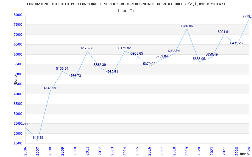Click the 6173.88 data point label
252x157 pixels.
tap(87, 48)
